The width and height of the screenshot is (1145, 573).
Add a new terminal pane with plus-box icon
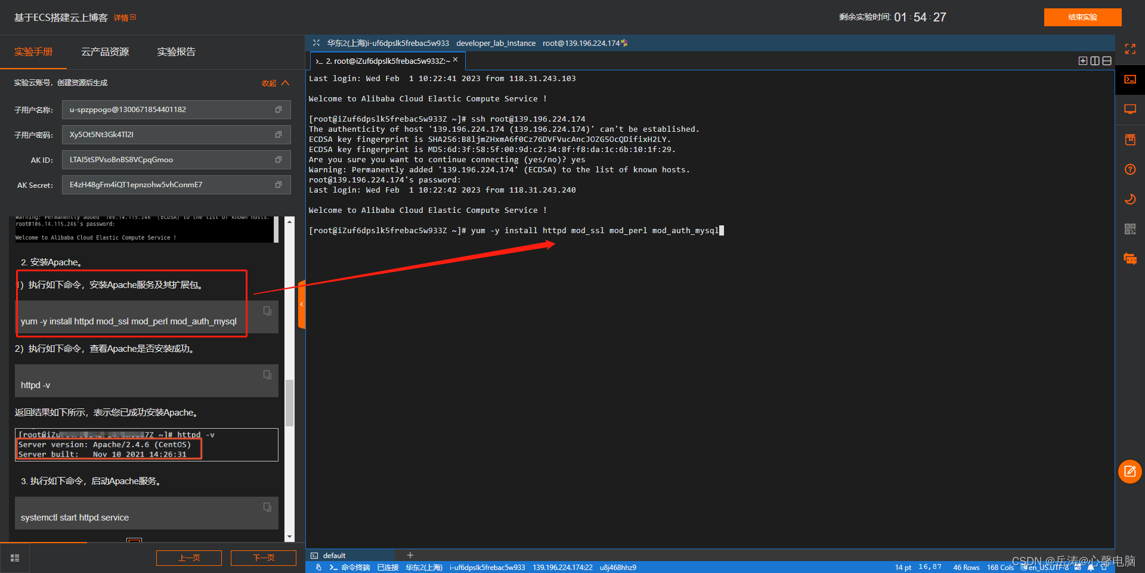pyautogui.click(x=1083, y=61)
